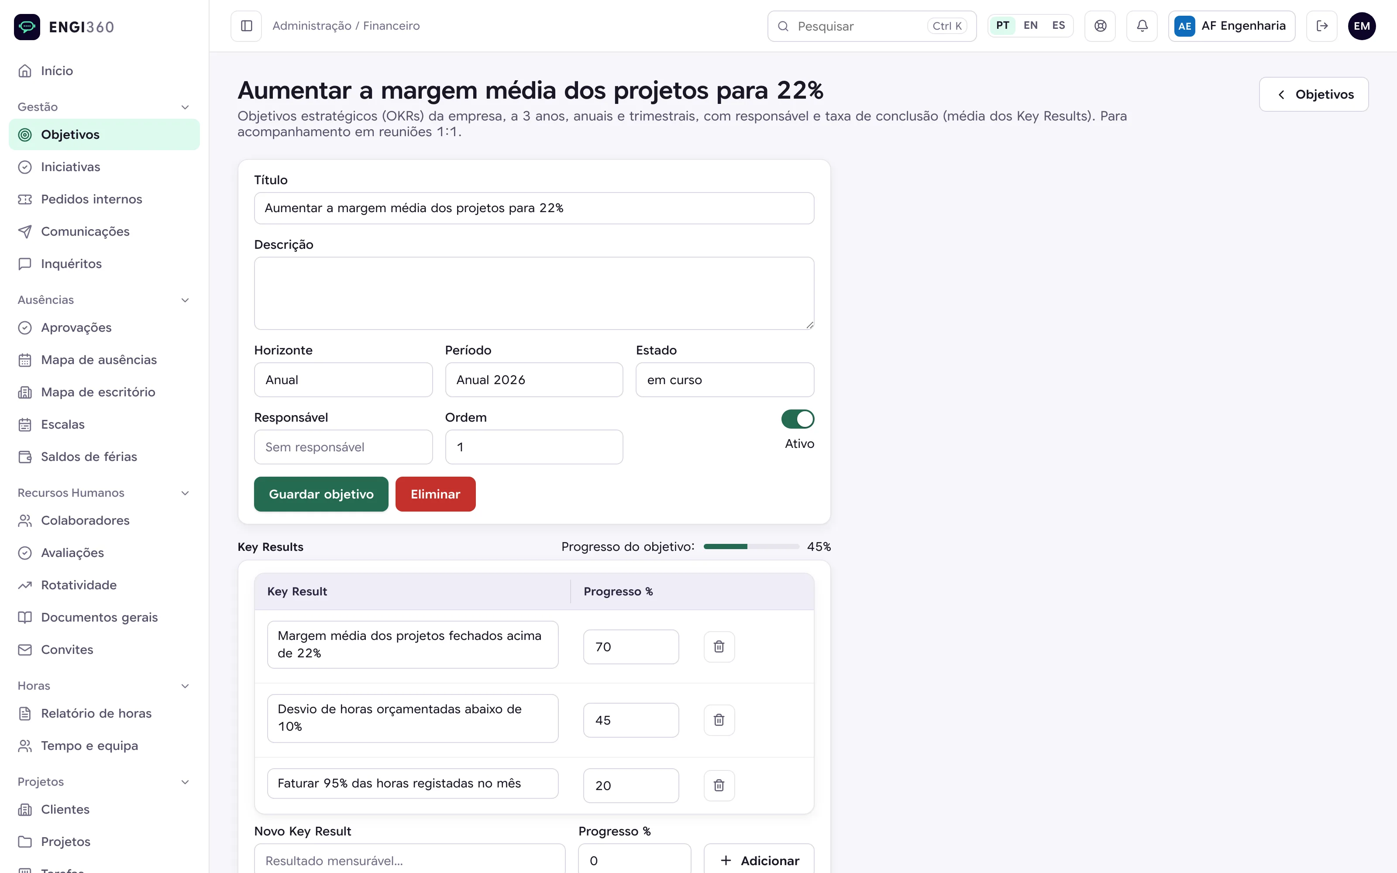1397x873 pixels.
Task: Open Clientes in the sidebar
Action: coord(104,809)
